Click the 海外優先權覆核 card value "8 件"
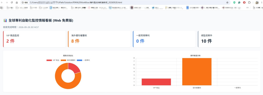 coord(75,41)
